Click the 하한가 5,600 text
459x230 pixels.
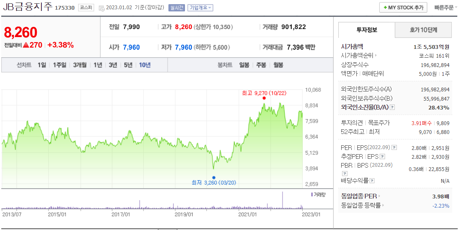212,47
